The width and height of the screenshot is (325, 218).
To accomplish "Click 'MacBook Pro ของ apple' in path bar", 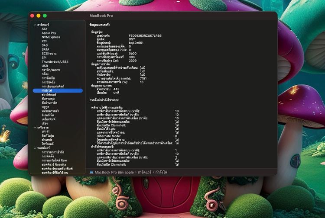I will pos(114,172).
